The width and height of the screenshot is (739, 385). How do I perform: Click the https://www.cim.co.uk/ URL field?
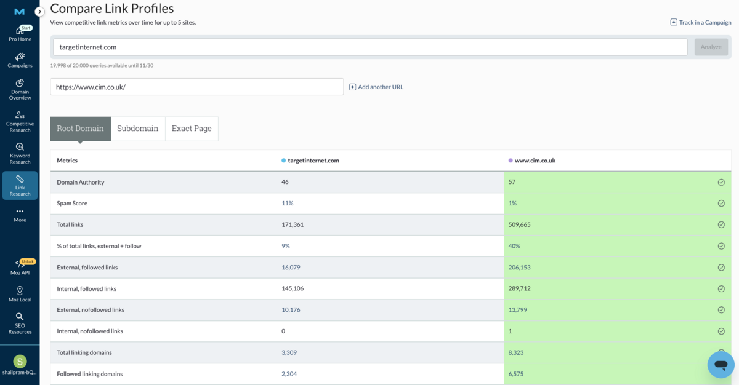coord(197,87)
